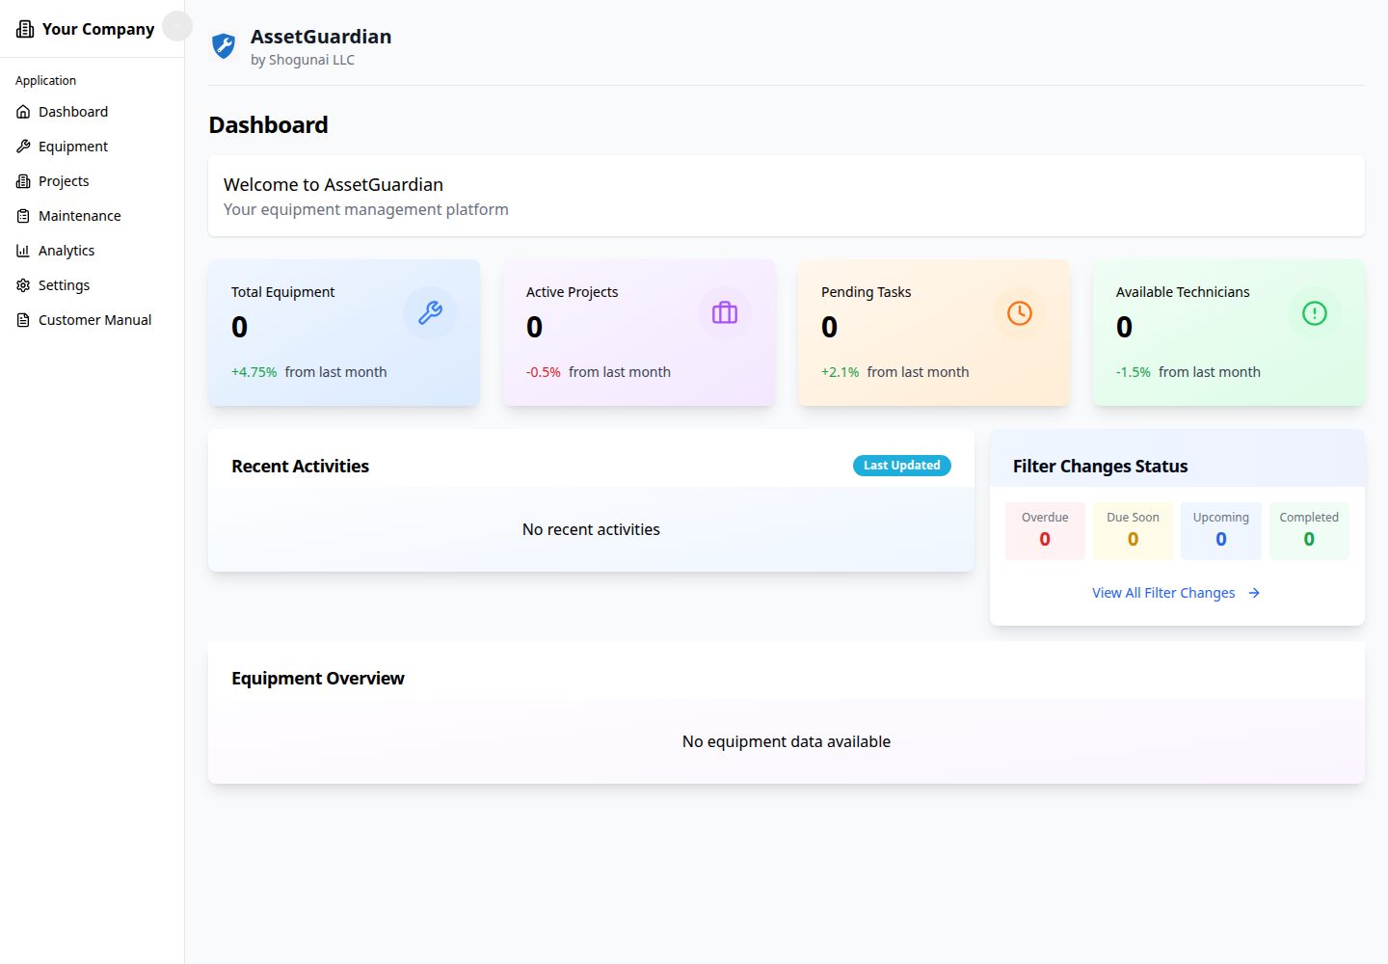This screenshot has width=1388, height=964.
Task: Click the 'Welcome to AssetGuardian' heading
Action: [334, 184]
